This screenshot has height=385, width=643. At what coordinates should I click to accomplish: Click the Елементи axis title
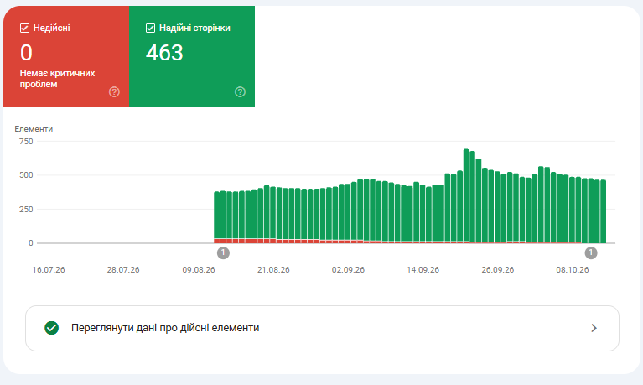click(34, 129)
